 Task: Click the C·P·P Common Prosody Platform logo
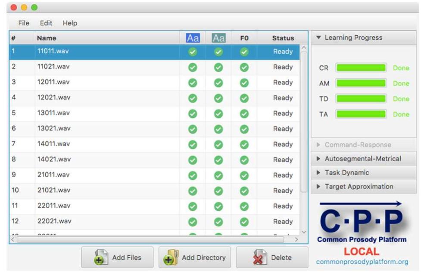(362, 222)
